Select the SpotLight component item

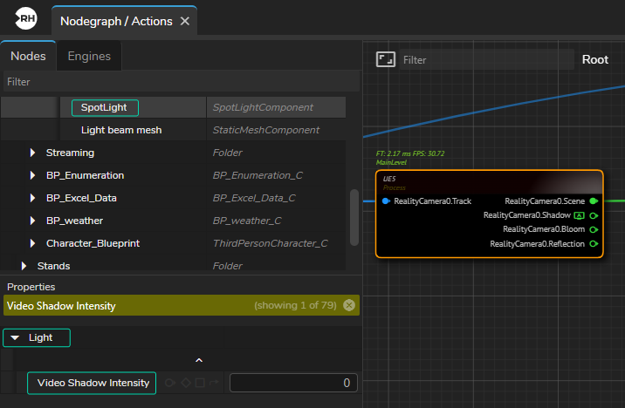click(104, 107)
